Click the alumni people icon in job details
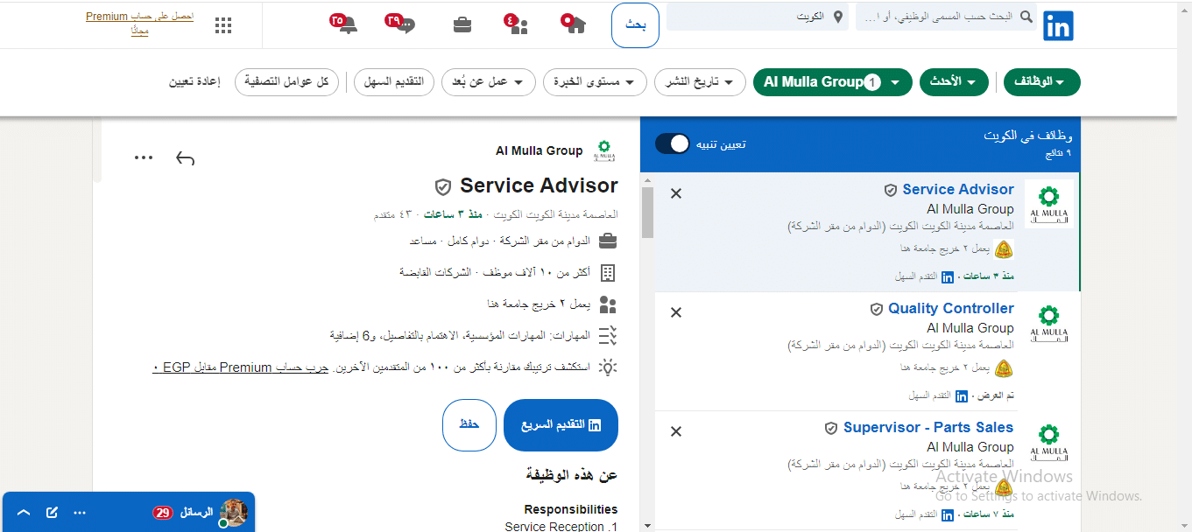This screenshot has height=532, width=1192. coord(608,304)
